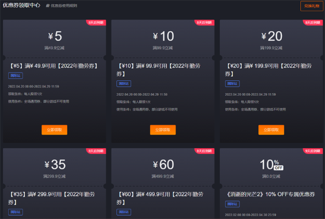The width and height of the screenshot is (325, 219).
Task: Click the 使用条件 line on the ¥20 coupon
Action: 255,110
